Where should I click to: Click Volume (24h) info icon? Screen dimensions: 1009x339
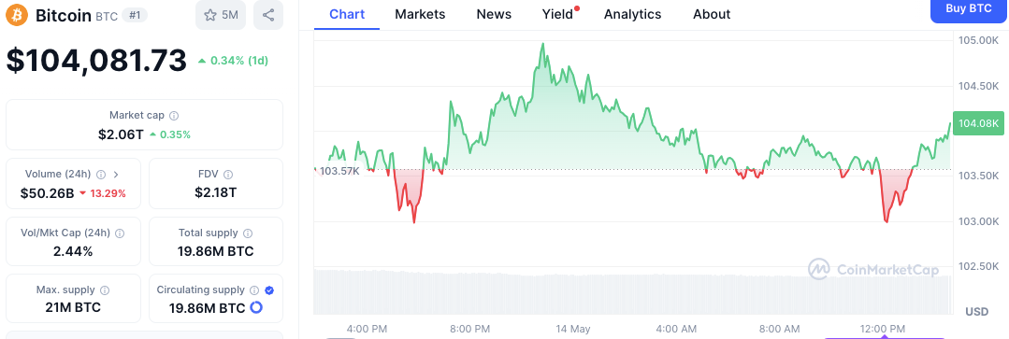click(101, 174)
